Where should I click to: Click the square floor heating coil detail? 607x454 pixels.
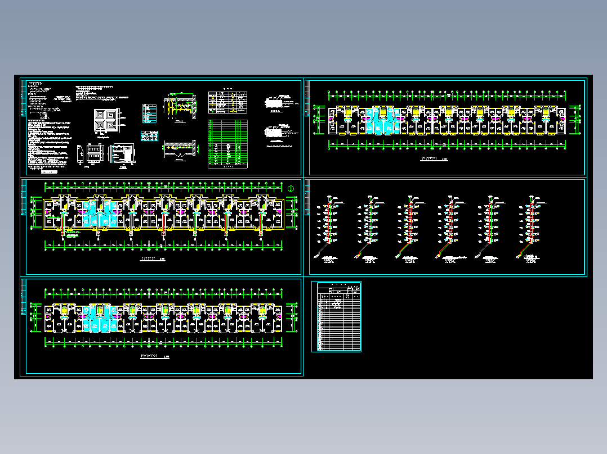tap(106, 121)
